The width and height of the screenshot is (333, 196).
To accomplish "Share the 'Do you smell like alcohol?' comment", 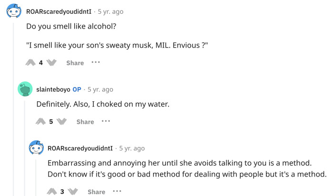I will 75,63.
